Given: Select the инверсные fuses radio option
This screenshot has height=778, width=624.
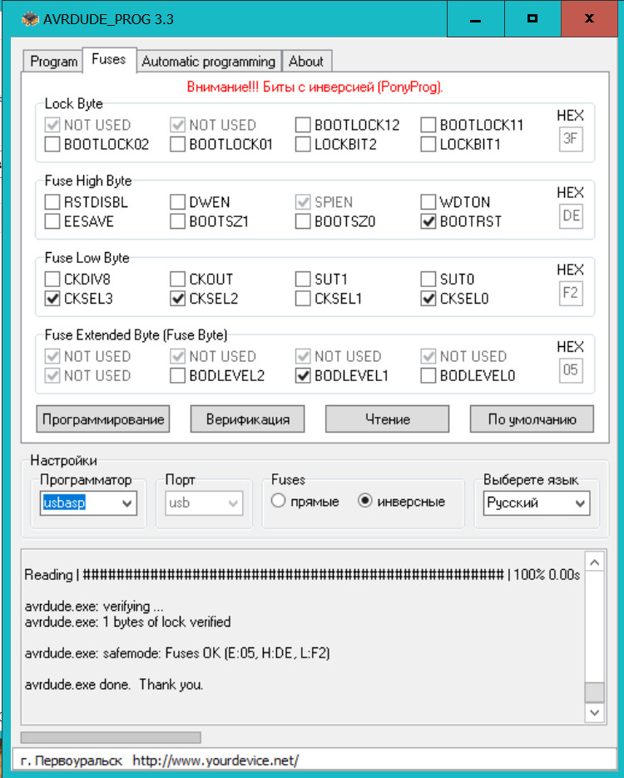Looking at the screenshot, I should coord(364,502).
